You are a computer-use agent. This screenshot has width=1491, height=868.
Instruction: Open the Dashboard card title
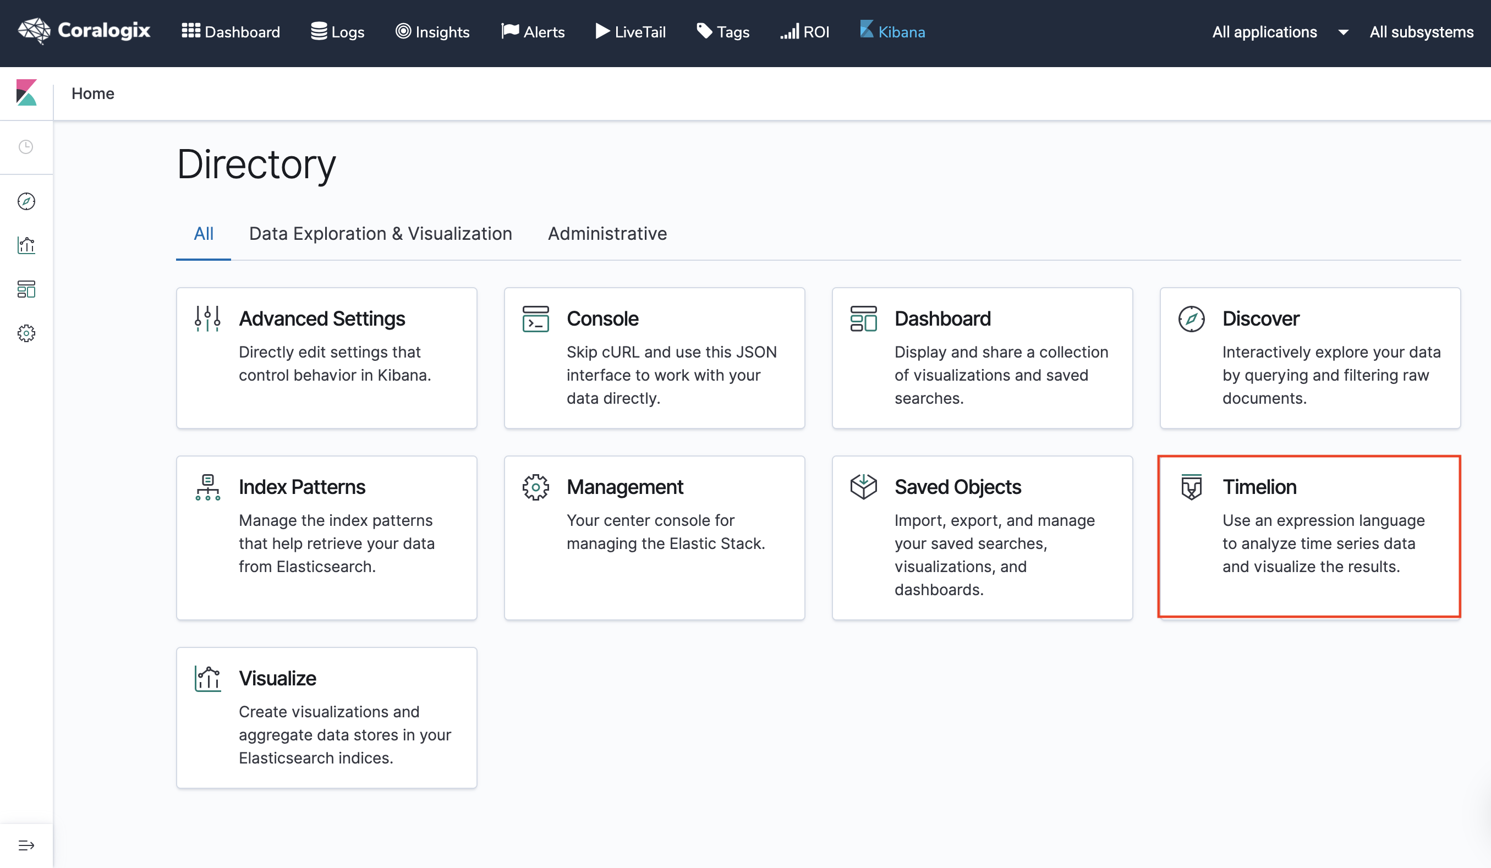tap(942, 318)
